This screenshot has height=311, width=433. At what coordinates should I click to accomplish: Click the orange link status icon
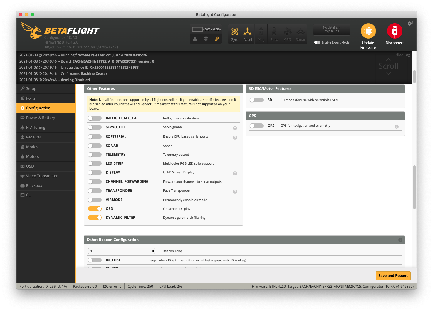(217, 39)
